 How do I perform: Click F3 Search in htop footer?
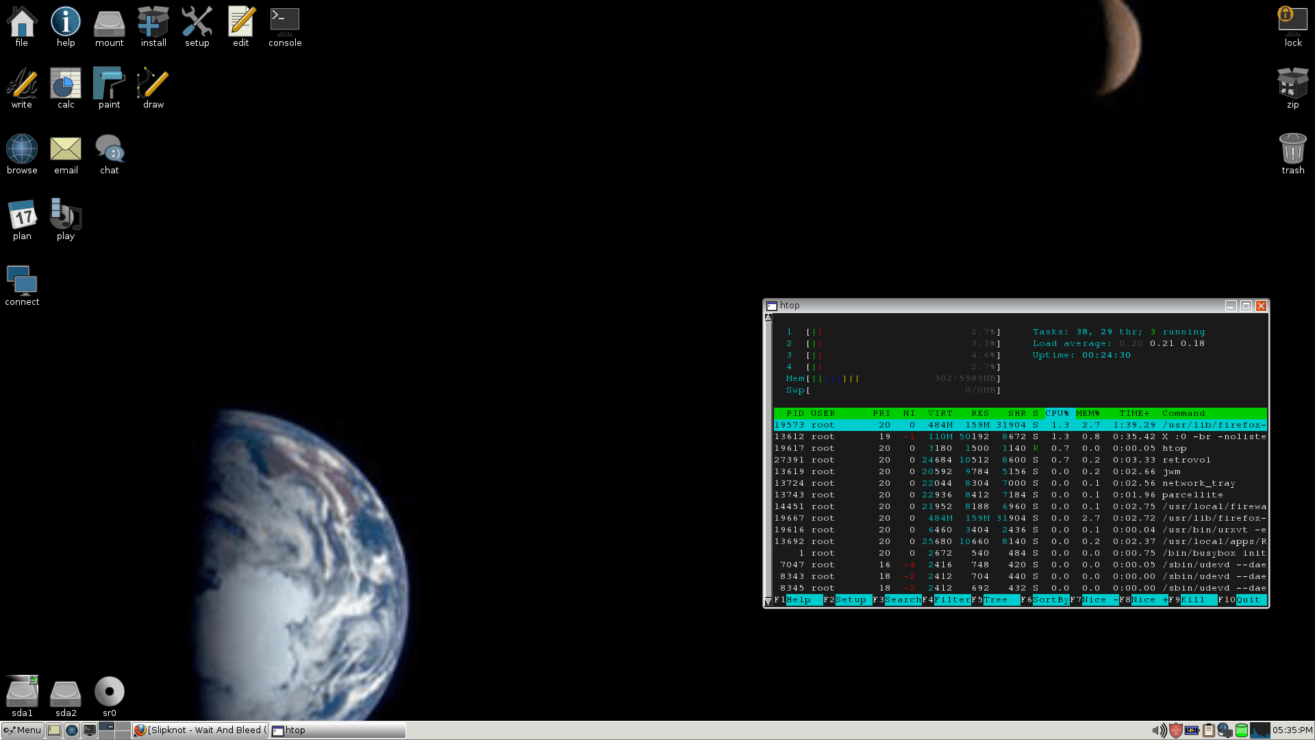(897, 600)
